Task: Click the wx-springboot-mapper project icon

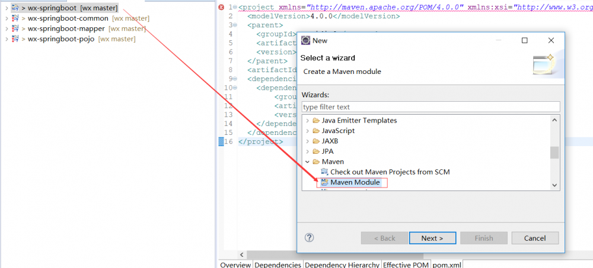Action: 15,28
